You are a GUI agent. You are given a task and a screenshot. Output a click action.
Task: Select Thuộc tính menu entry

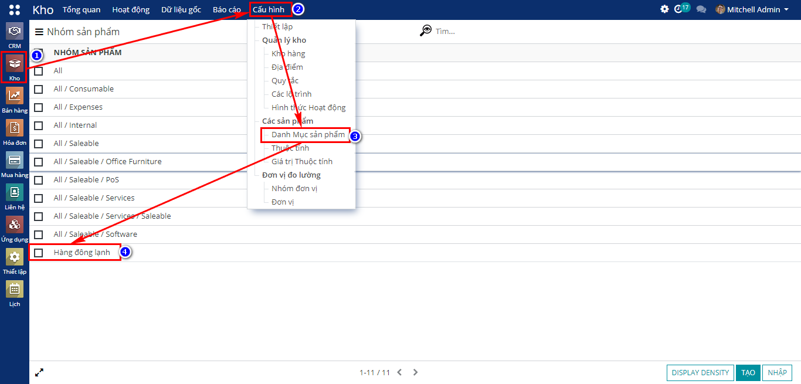click(x=290, y=148)
